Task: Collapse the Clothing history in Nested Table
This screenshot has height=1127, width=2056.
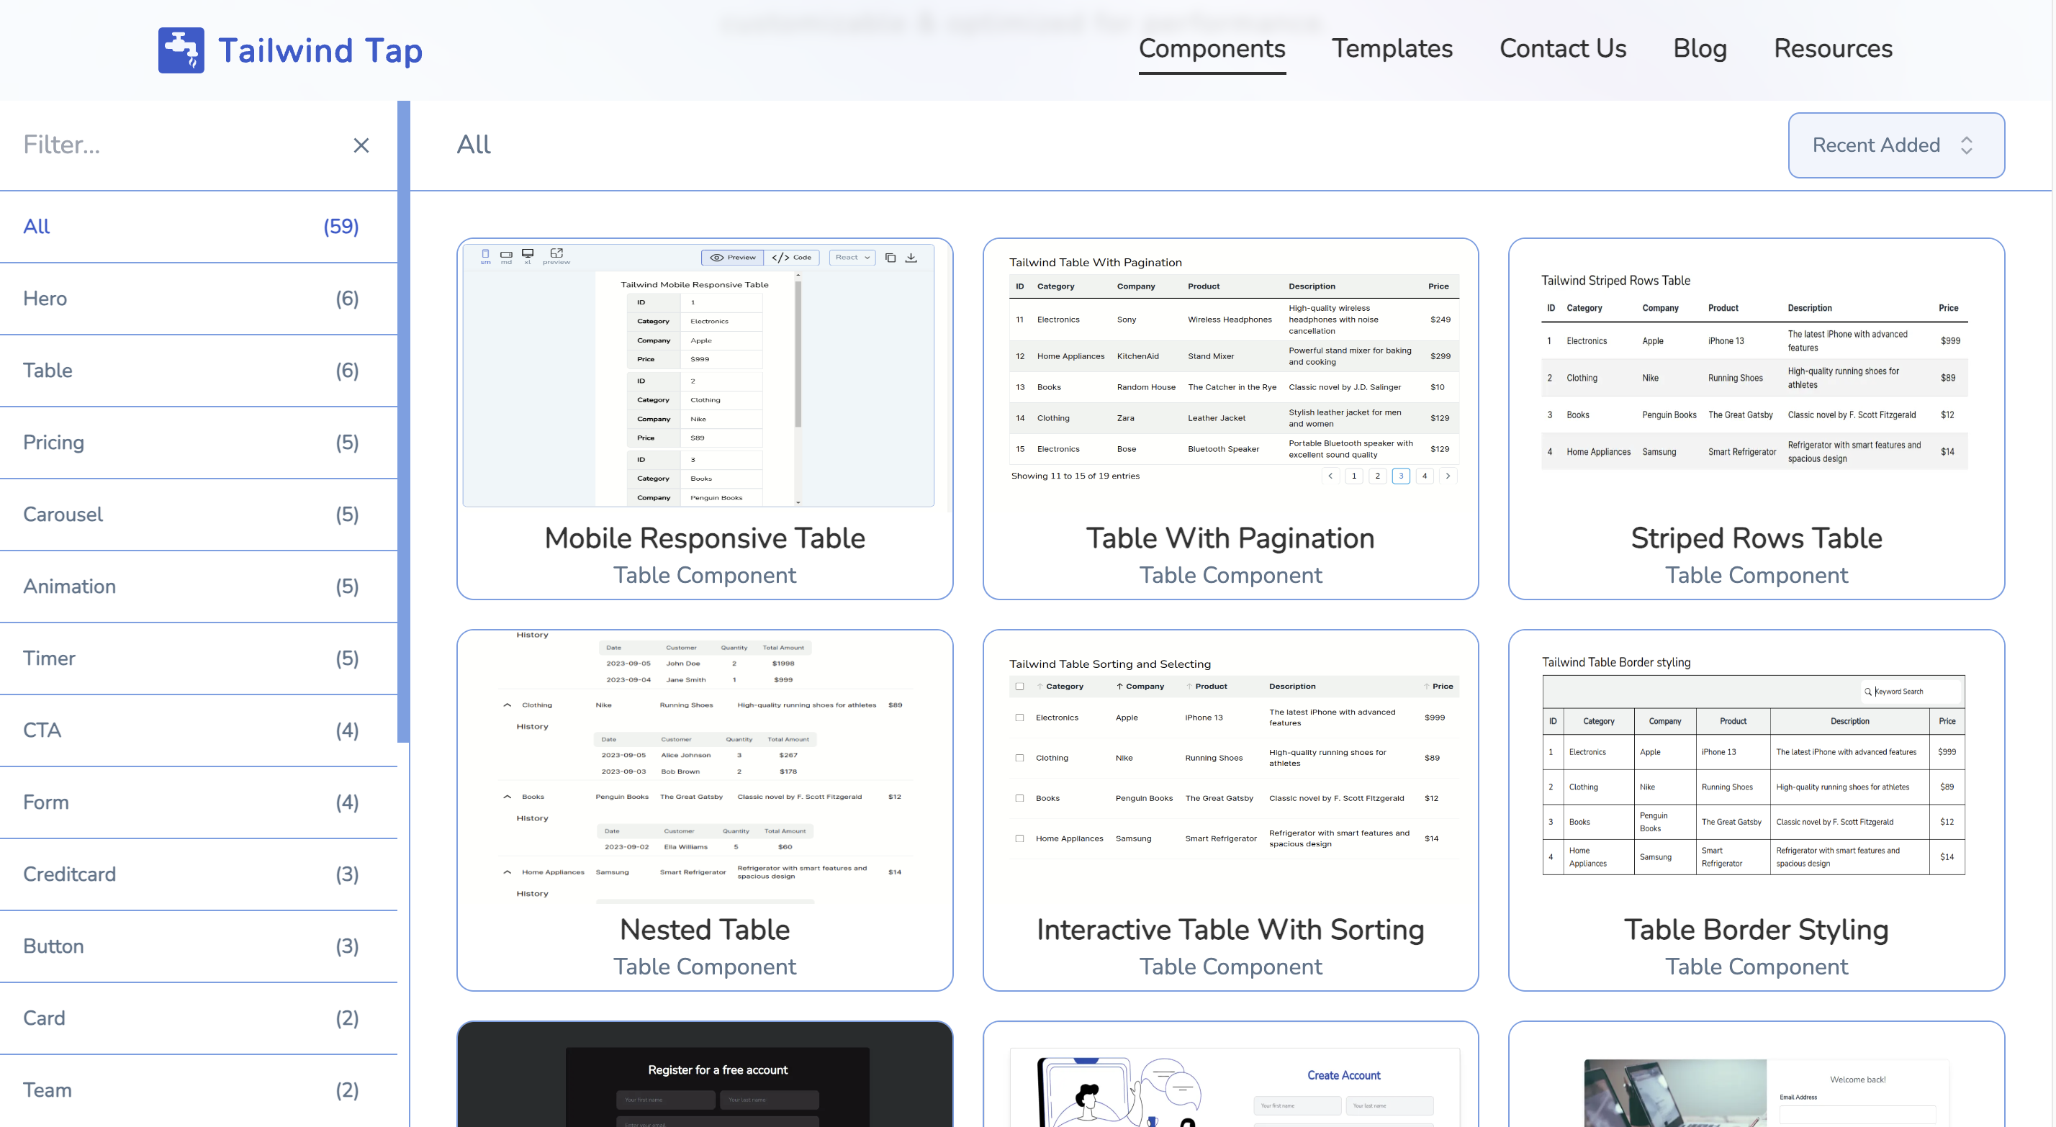Action: (507, 705)
